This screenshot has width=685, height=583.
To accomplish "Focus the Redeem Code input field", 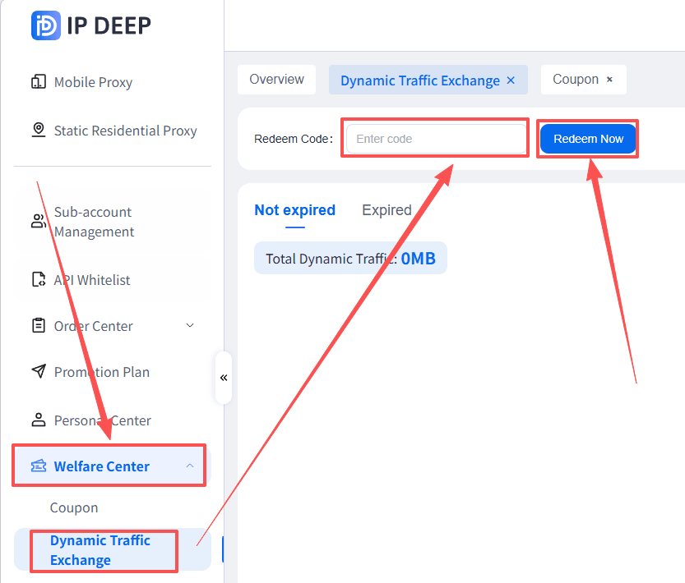I will coord(436,139).
